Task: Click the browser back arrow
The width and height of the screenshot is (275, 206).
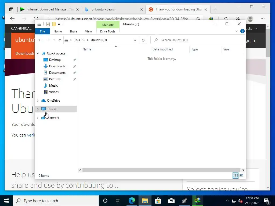Action: pos(12,19)
